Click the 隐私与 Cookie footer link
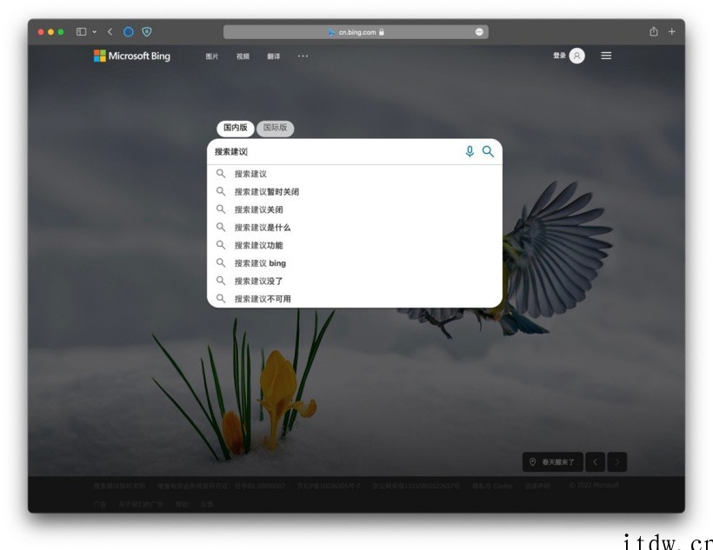This screenshot has height=550, width=713. (x=492, y=486)
